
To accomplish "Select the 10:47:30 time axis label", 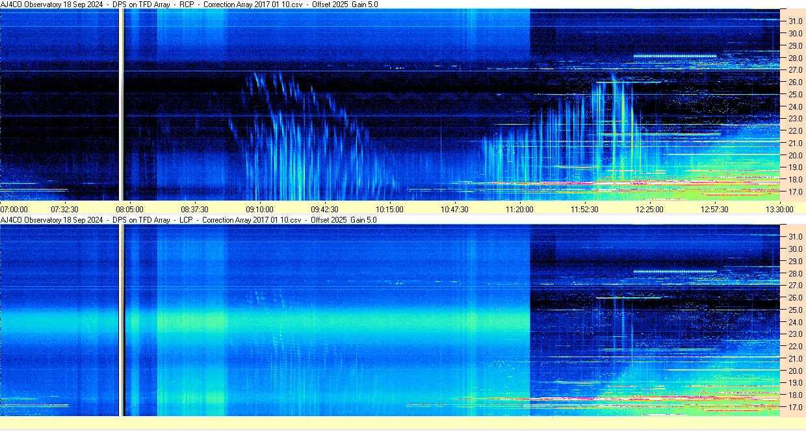I will pos(454,209).
